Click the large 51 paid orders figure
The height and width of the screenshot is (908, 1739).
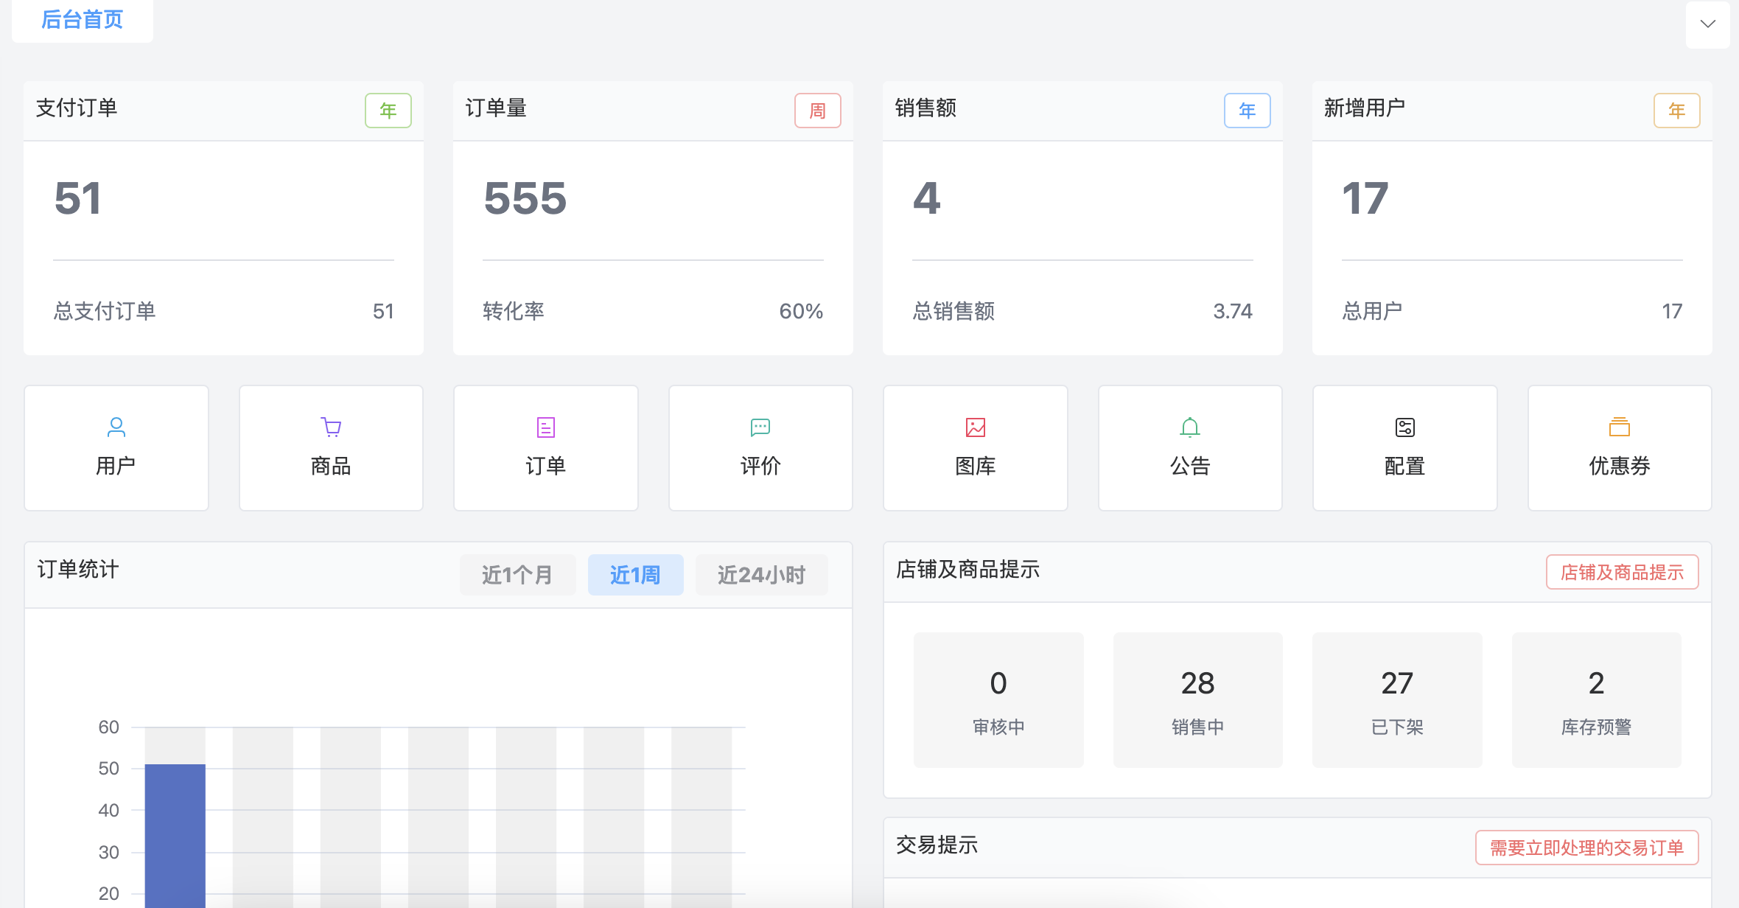(x=78, y=198)
